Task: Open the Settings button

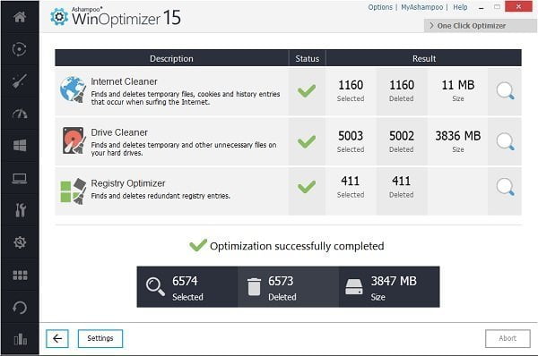Action: coord(100,338)
